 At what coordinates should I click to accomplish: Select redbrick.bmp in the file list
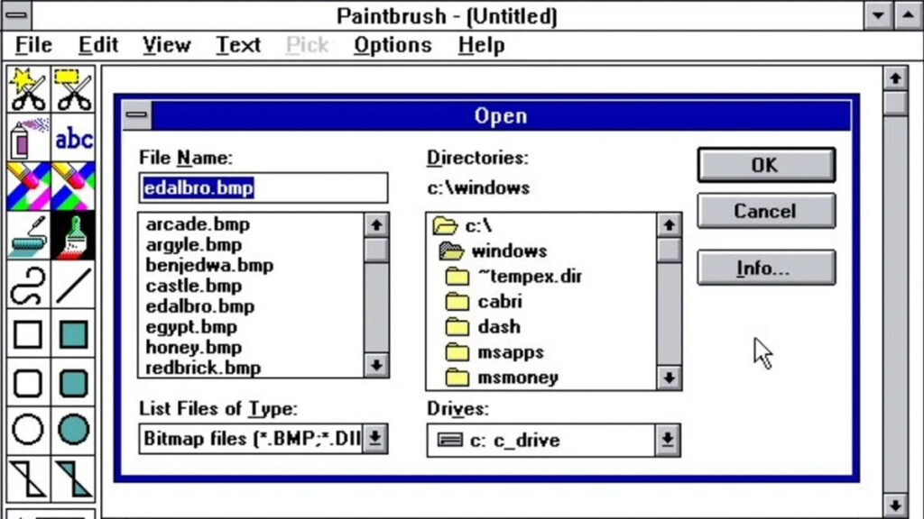click(x=203, y=369)
